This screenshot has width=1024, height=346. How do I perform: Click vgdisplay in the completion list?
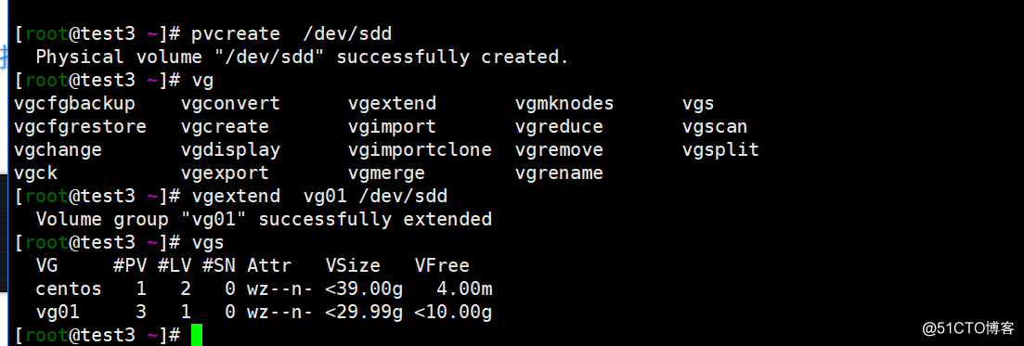tap(230, 150)
